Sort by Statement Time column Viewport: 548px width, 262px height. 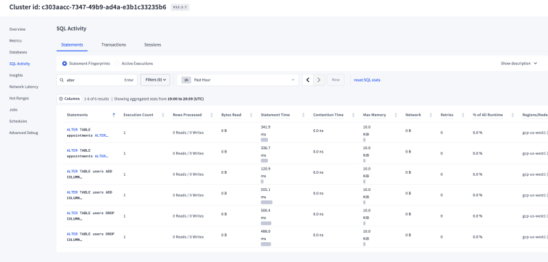click(x=275, y=115)
